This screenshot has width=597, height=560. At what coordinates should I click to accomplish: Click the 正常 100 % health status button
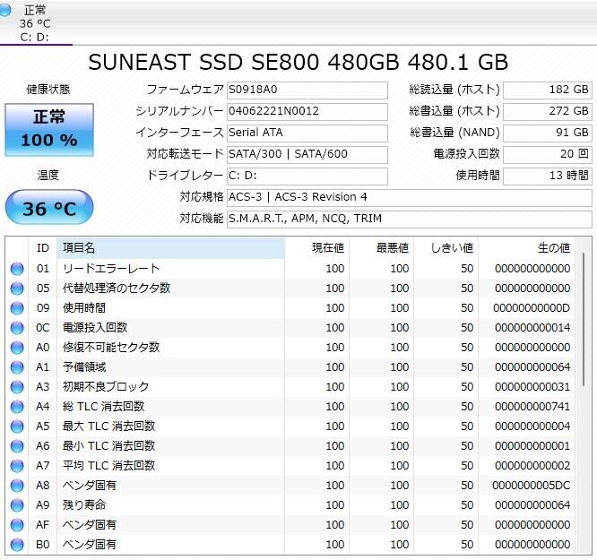click(x=48, y=129)
